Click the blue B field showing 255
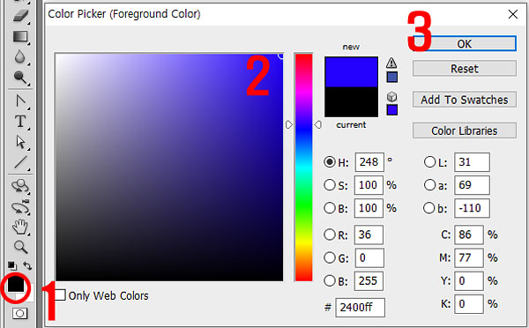 click(369, 280)
